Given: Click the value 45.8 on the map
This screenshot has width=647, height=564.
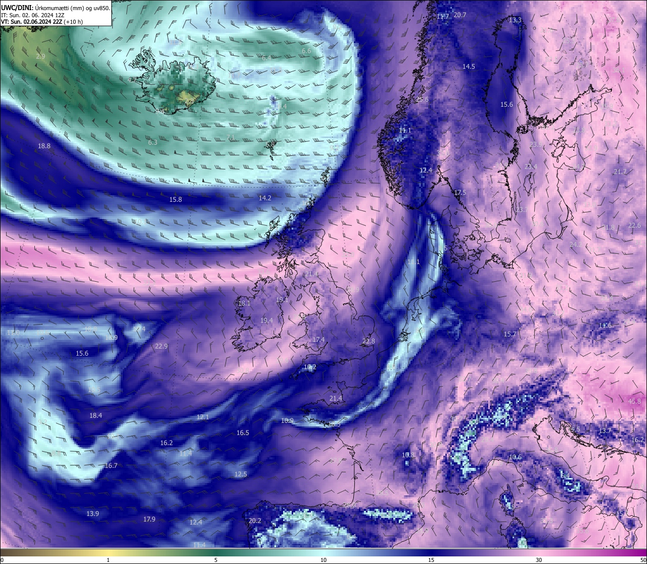Looking at the screenshot, I should pyautogui.click(x=634, y=402).
